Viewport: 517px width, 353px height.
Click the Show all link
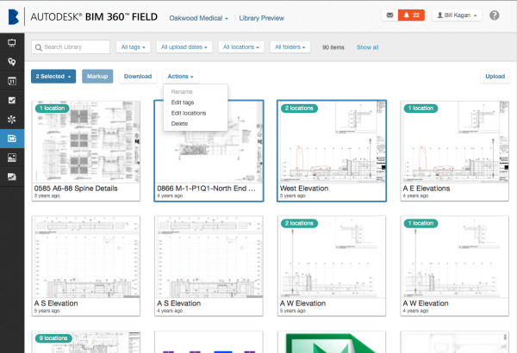(367, 47)
